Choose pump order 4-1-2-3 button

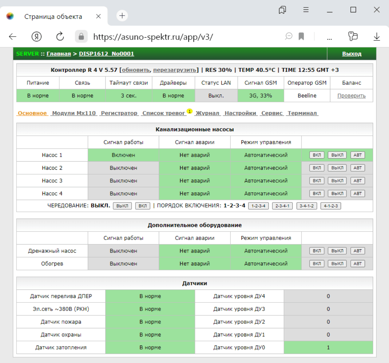coord(331,206)
